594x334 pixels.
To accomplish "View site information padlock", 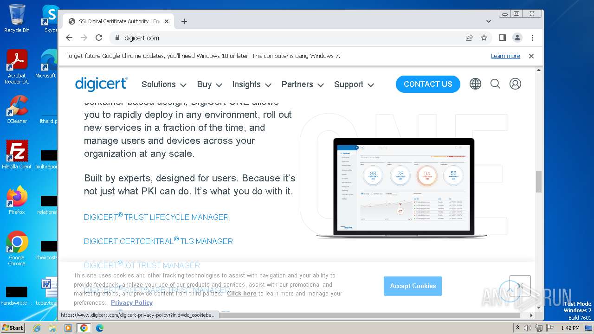I will point(117,38).
